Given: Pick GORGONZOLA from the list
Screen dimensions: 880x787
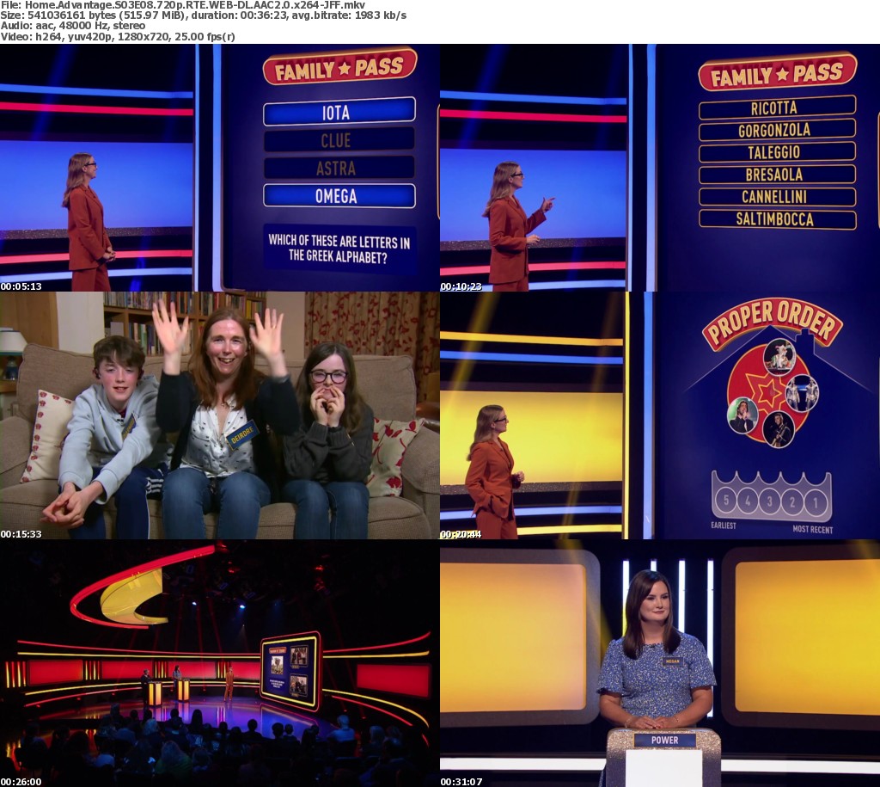Looking at the screenshot, I should [x=777, y=130].
